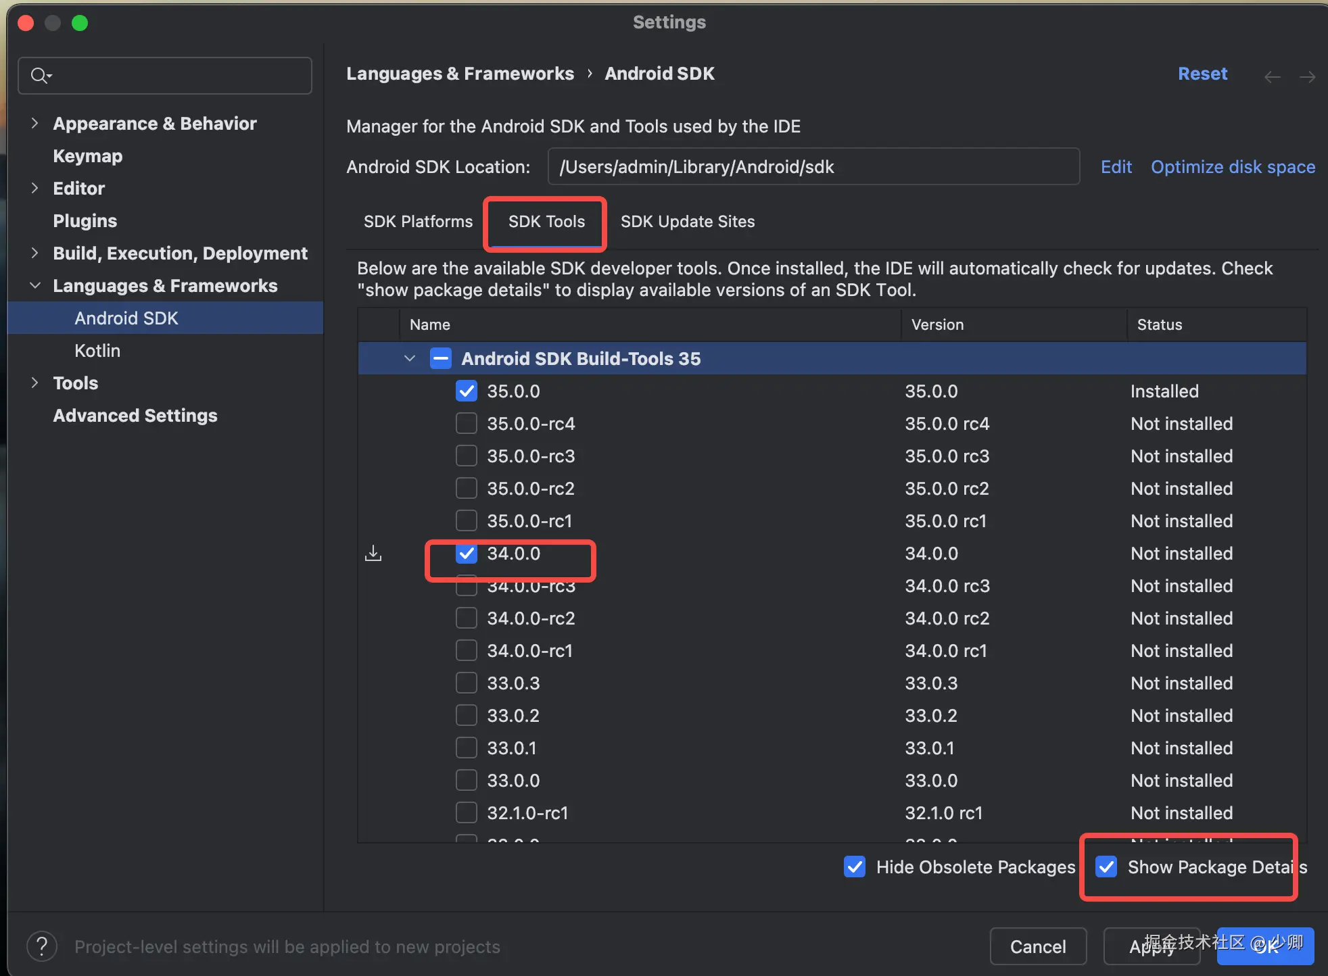Click the help question mark icon

tap(42, 946)
